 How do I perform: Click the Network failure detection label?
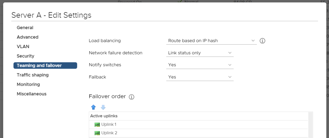tap(115, 53)
